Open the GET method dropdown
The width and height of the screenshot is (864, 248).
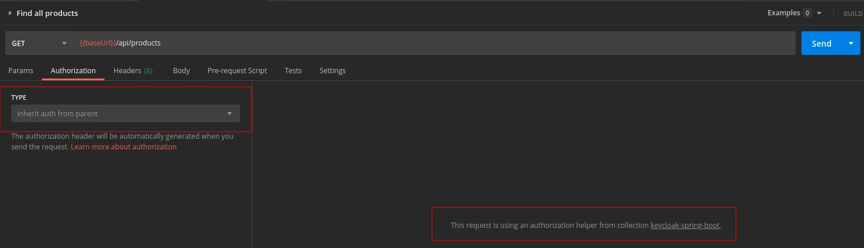39,43
